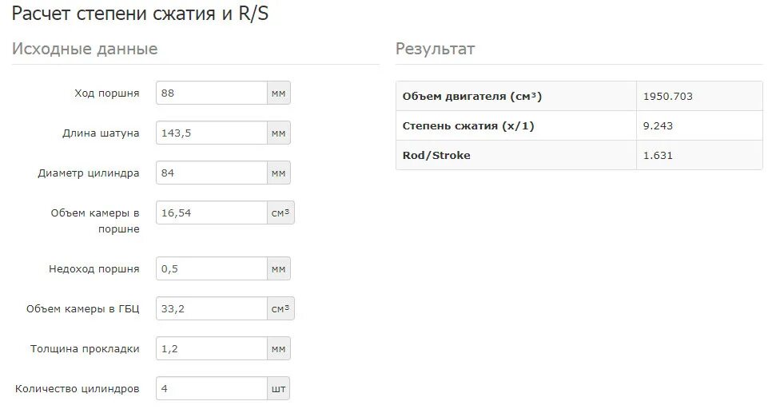
Task: Click the Ход поршня input field
Action: [211, 93]
